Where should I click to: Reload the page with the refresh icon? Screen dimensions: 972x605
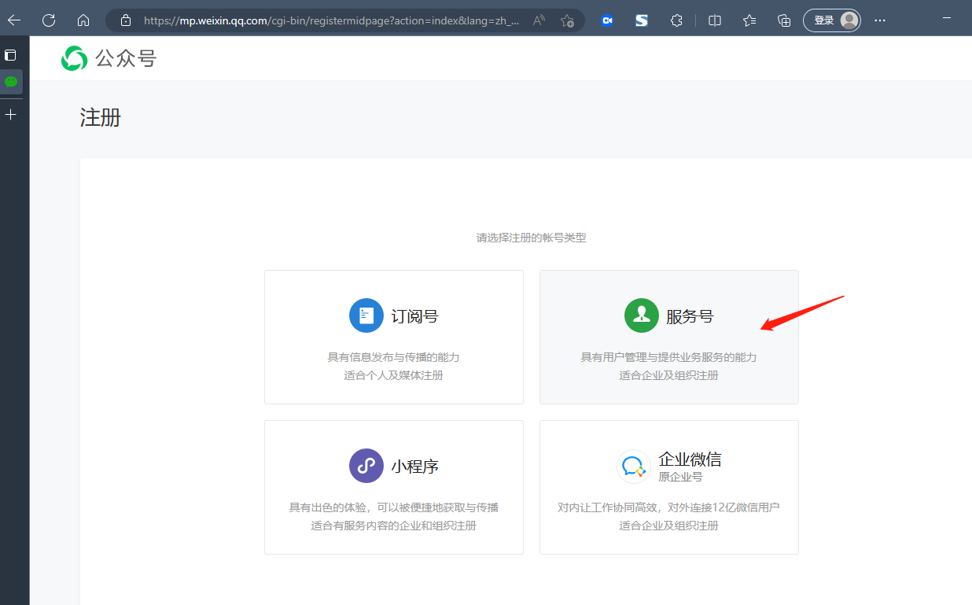coord(49,20)
